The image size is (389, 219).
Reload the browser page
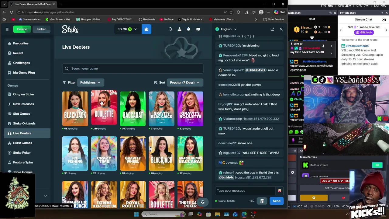(x=12, y=12)
